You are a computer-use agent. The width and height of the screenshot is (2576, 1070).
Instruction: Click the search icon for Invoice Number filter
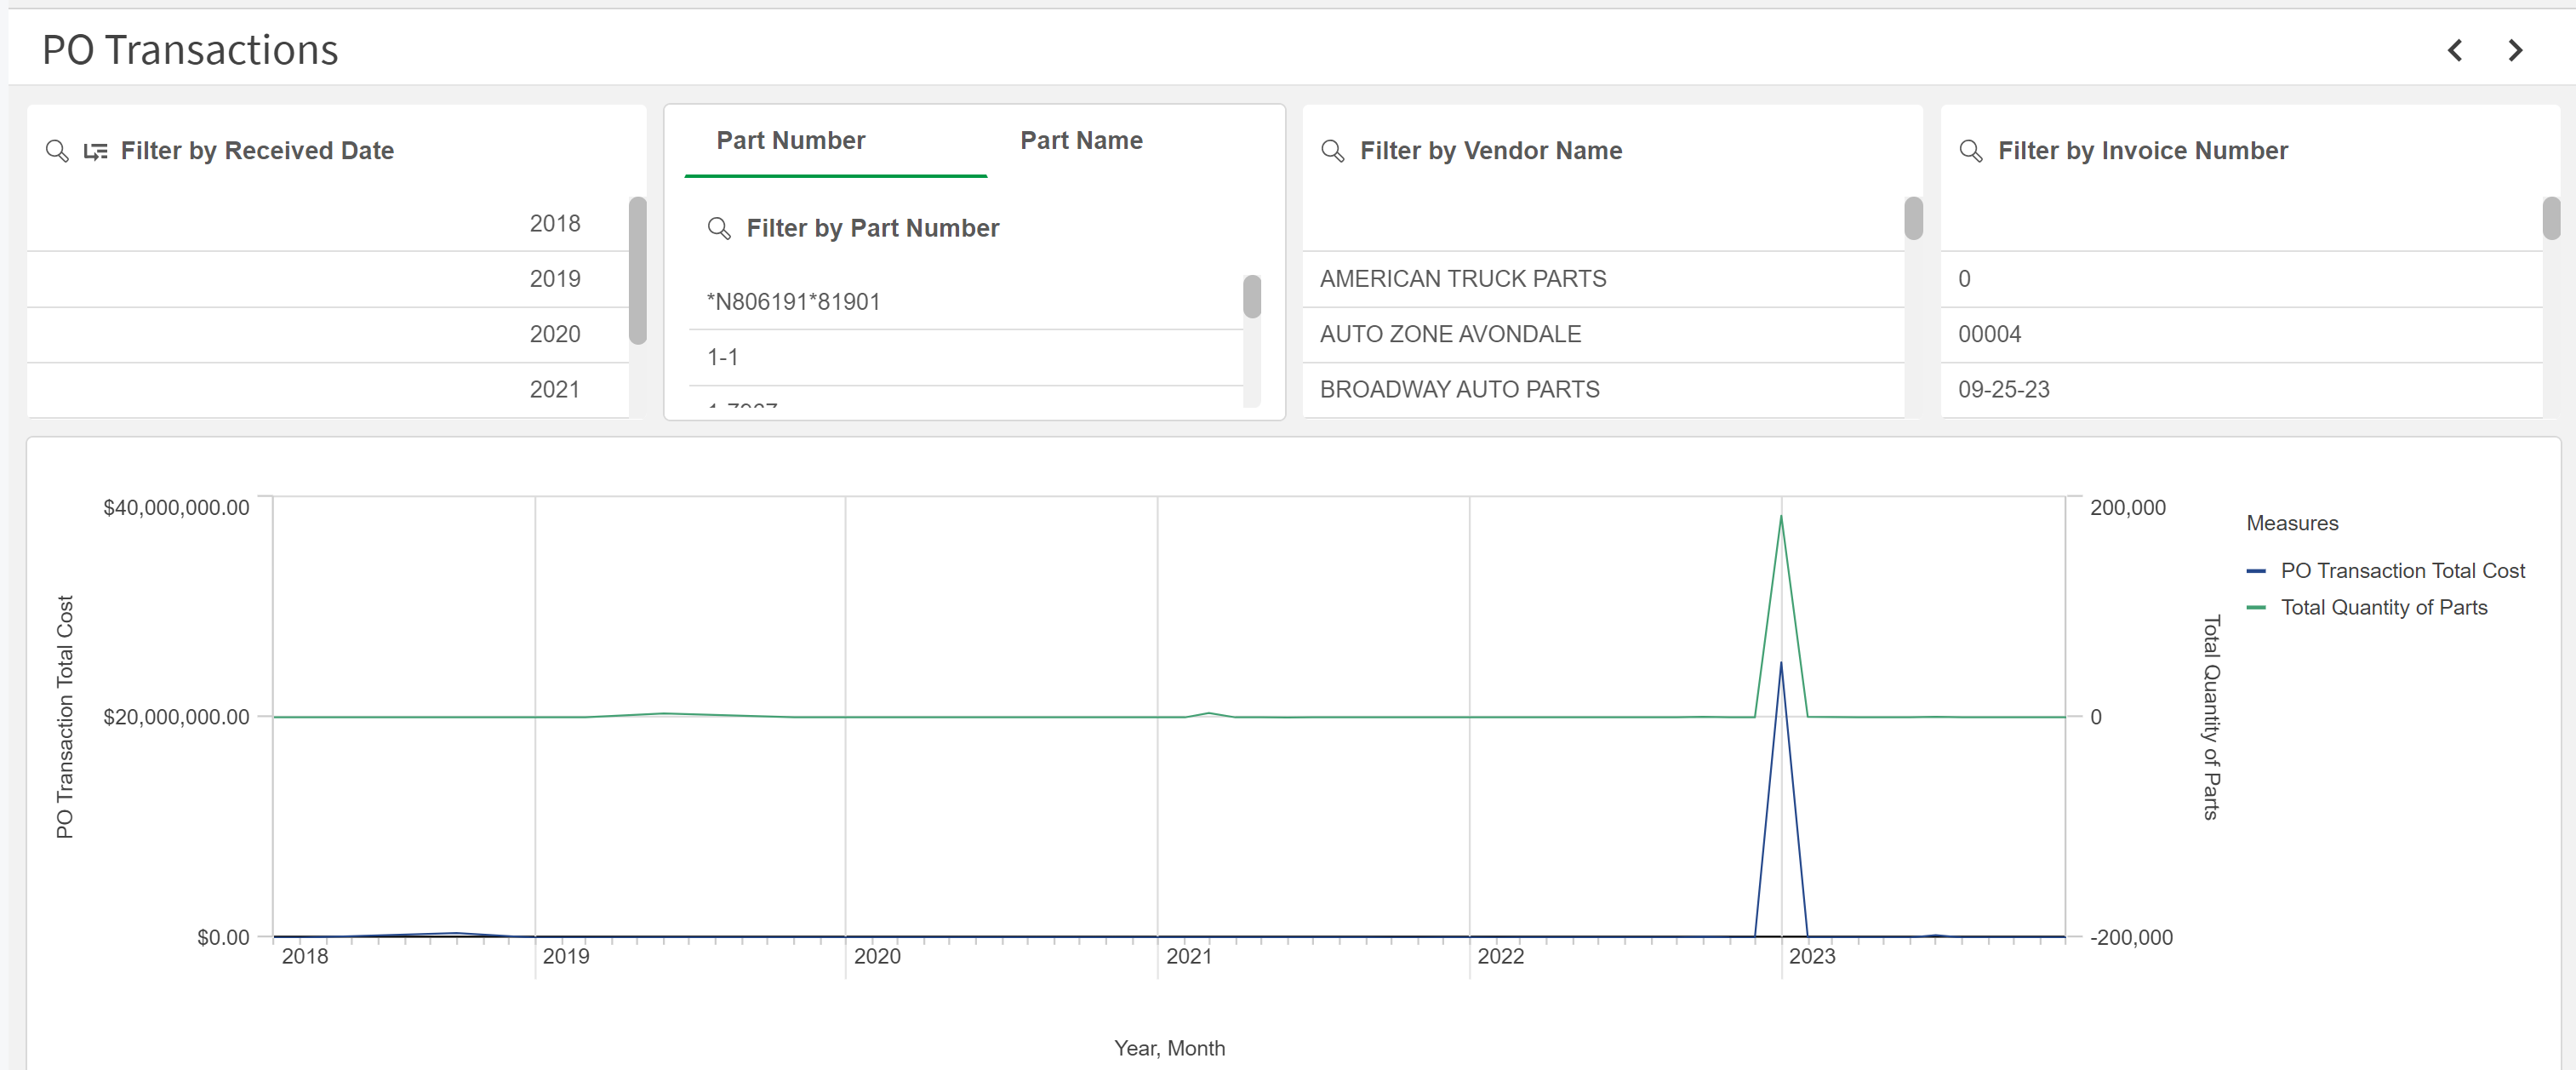[x=1970, y=151]
